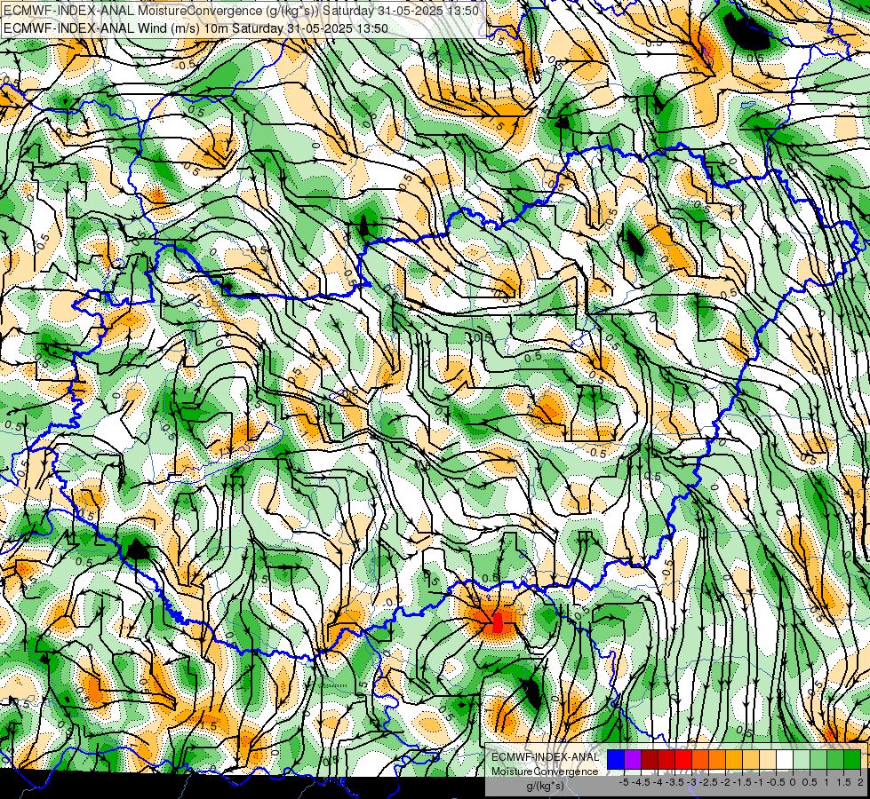Click the 1.5 legend scale value

[x=844, y=782]
